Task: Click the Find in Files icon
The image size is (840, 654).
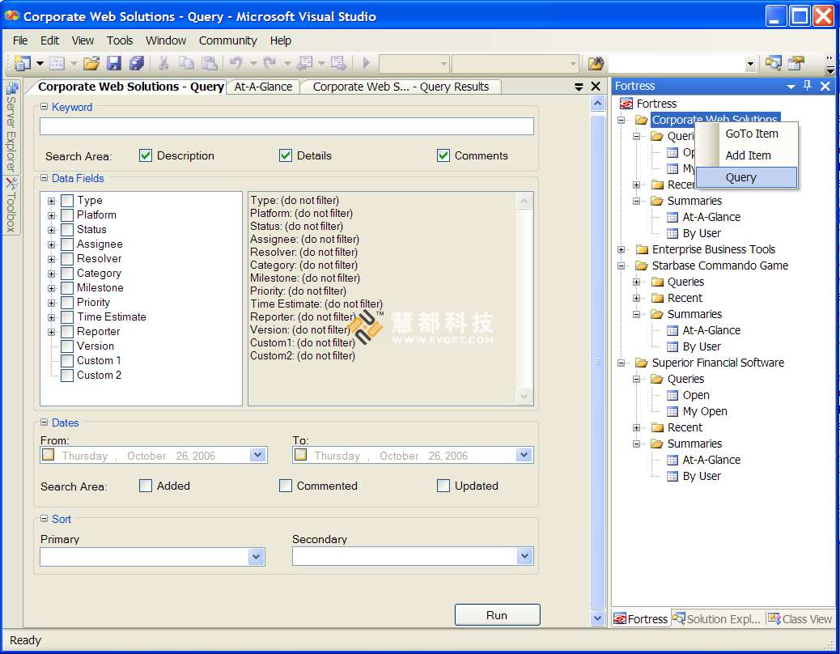Action: [596, 63]
